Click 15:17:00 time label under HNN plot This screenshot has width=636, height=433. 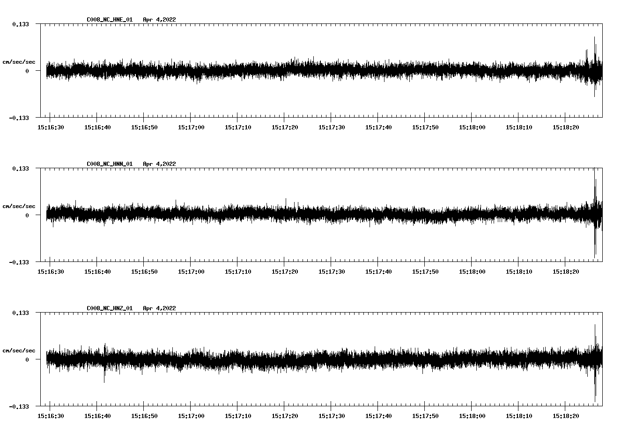tap(191, 272)
